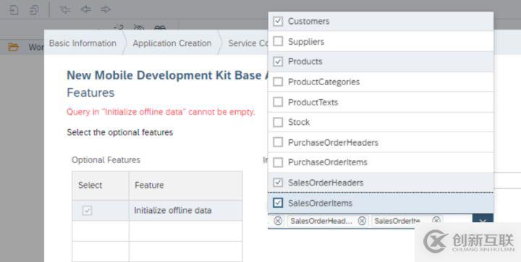Uncheck the SalesOrderHeaders checkbox

[x=278, y=183]
